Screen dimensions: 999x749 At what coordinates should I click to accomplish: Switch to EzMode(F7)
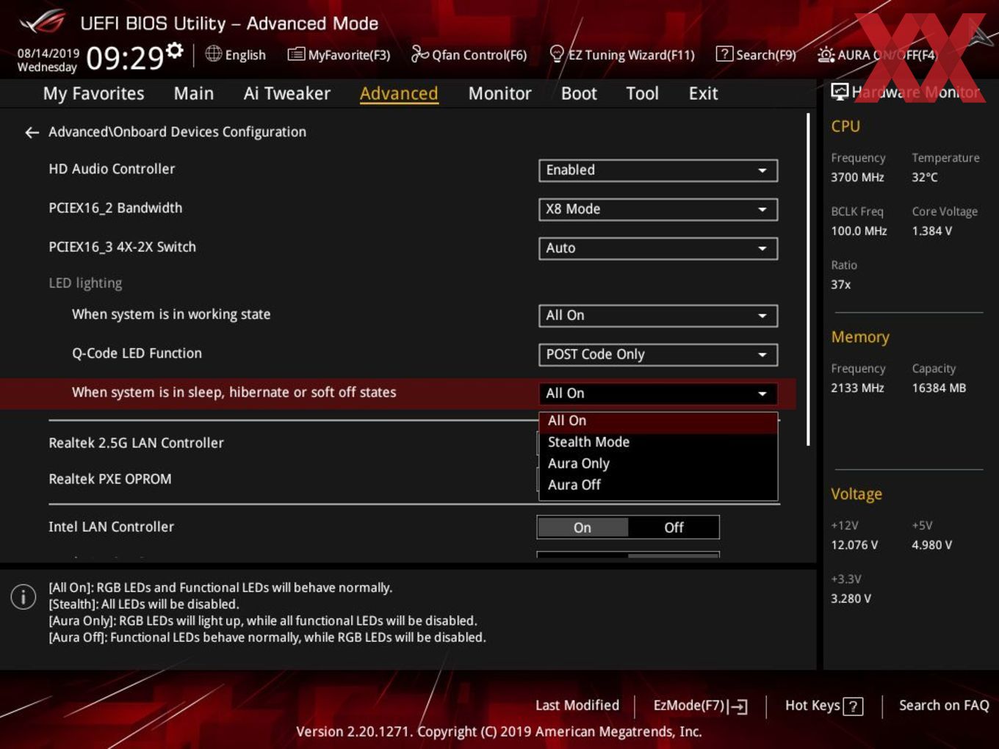(x=700, y=706)
